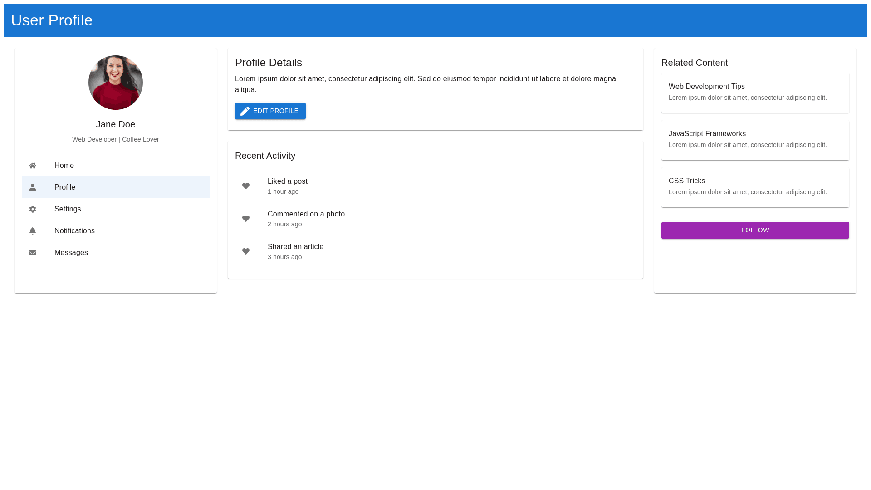
Task: Click Jane Doe's profile avatar photo
Action: [x=116, y=83]
